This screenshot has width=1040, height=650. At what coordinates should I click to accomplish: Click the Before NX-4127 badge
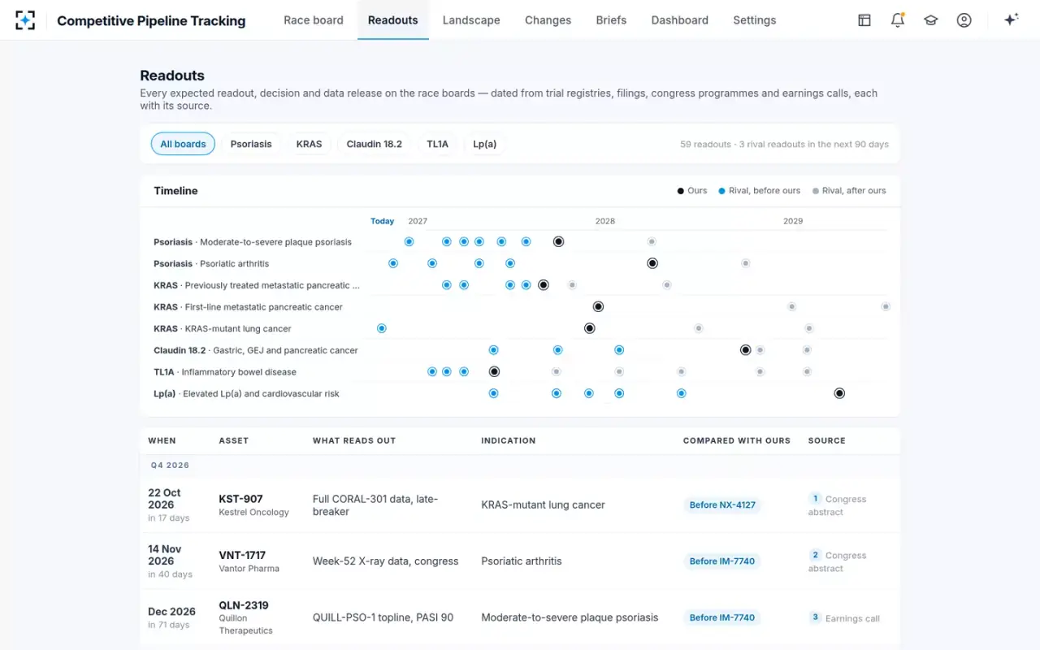[x=722, y=505]
